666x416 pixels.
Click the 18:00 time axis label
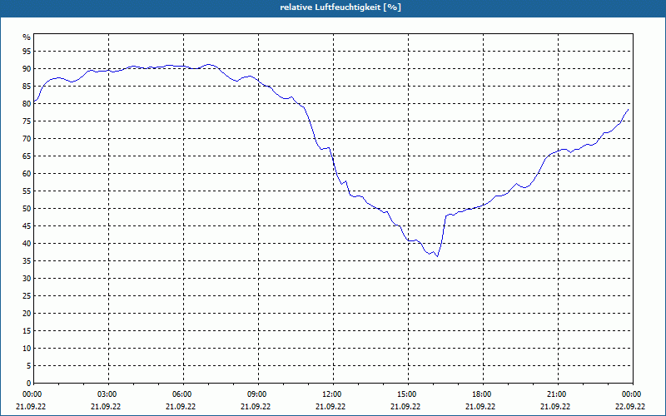click(x=483, y=394)
